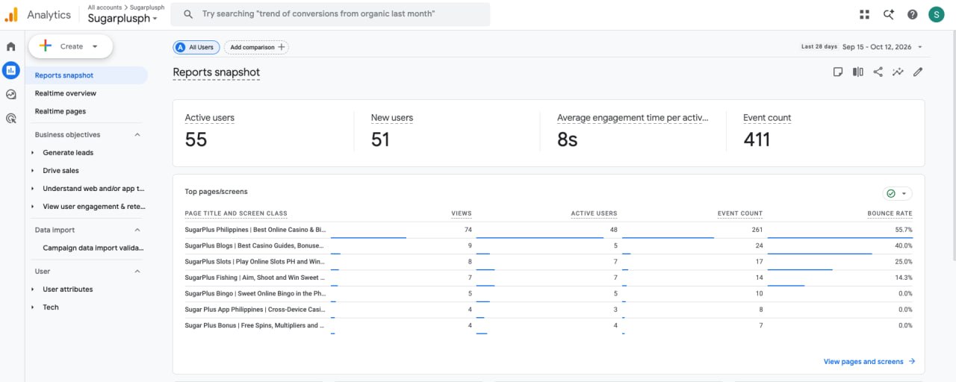Image resolution: width=956 pixels, height=382 pixels.
Task: Click the Active users metric label
Action: point(210,118)
